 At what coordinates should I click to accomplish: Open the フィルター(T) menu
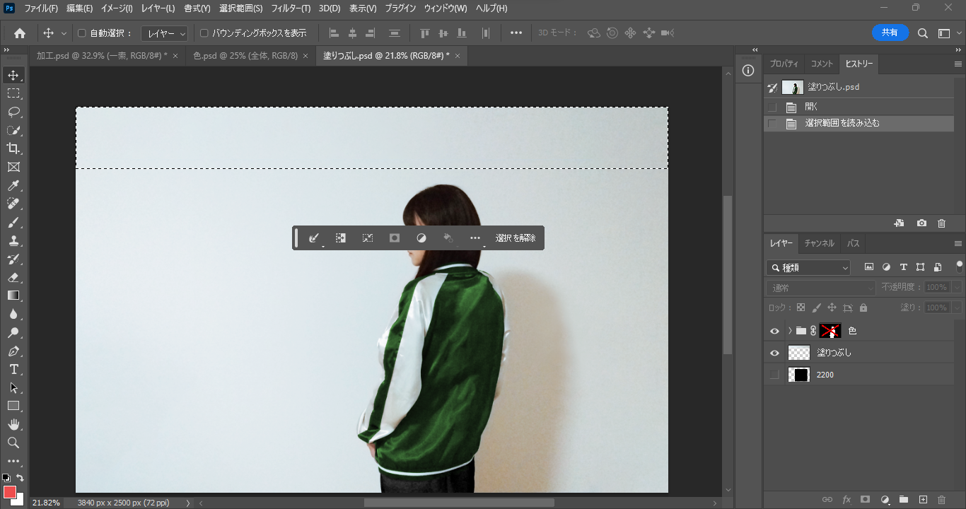[291, 8]
